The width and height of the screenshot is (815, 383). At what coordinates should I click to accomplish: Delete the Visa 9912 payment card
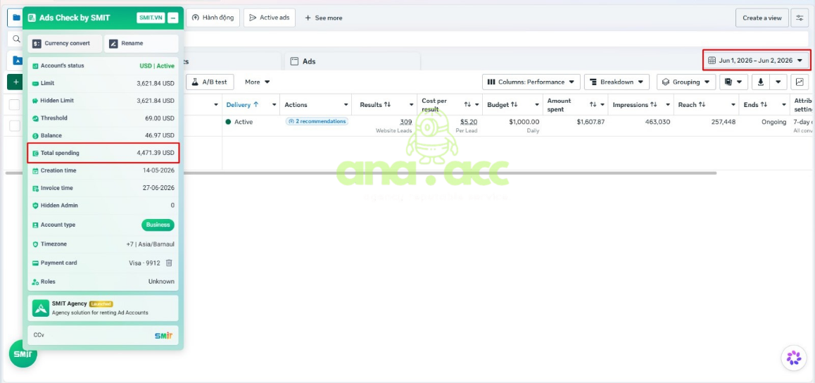(169, 263)
